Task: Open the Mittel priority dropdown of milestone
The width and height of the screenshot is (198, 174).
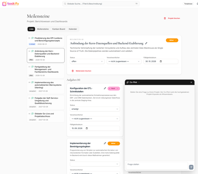Action: 172,40
